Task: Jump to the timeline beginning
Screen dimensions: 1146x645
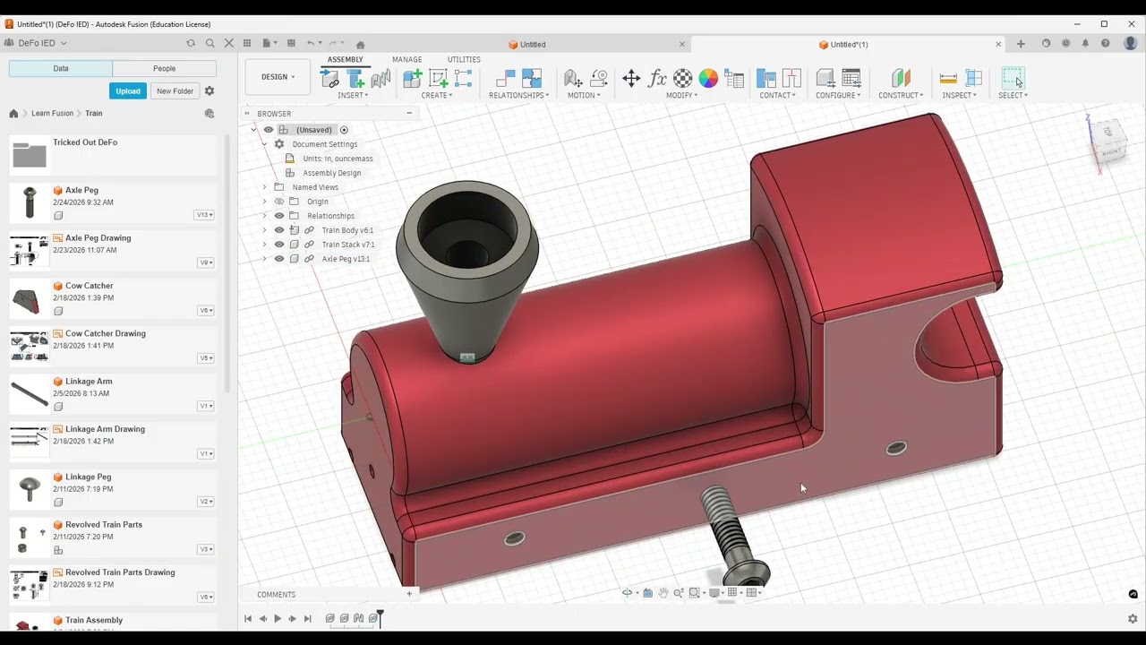Action: 248,618
